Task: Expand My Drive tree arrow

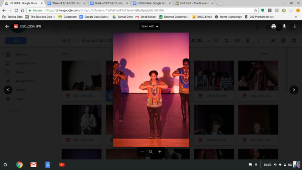Action: point(3,55)
